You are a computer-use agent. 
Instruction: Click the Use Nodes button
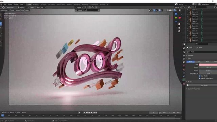pos(203,85)
